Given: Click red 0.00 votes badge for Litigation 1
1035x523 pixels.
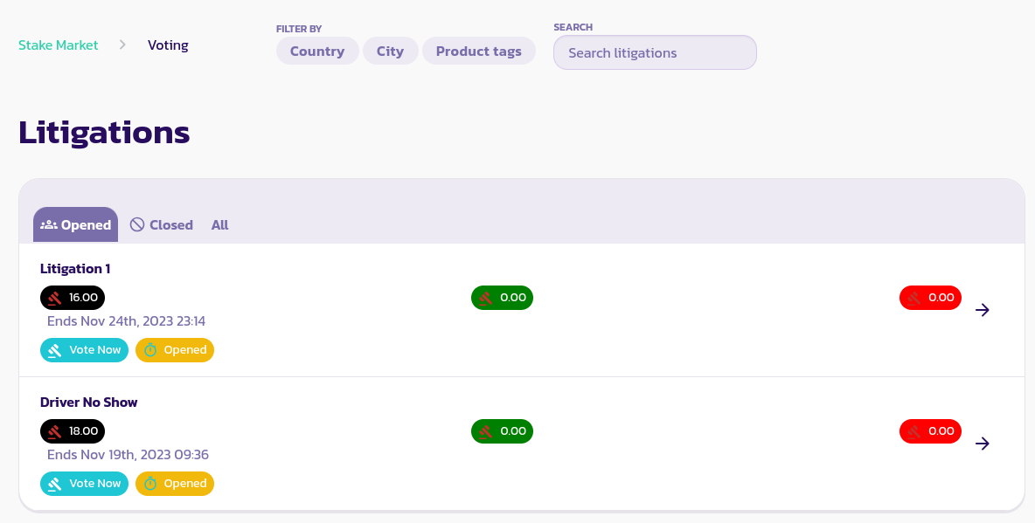Looking at the screenshot, I should [930, 298].
